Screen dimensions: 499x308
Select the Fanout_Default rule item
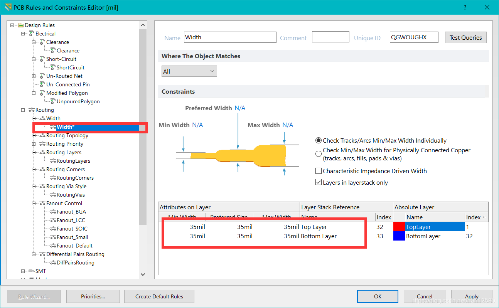[74, 246]
